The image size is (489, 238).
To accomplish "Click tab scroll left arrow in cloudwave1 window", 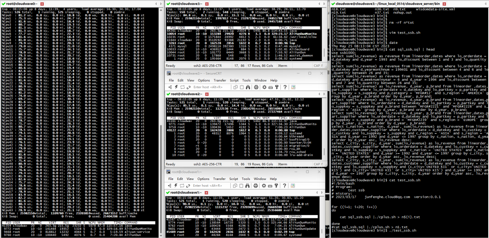I will tap(317, 193).
